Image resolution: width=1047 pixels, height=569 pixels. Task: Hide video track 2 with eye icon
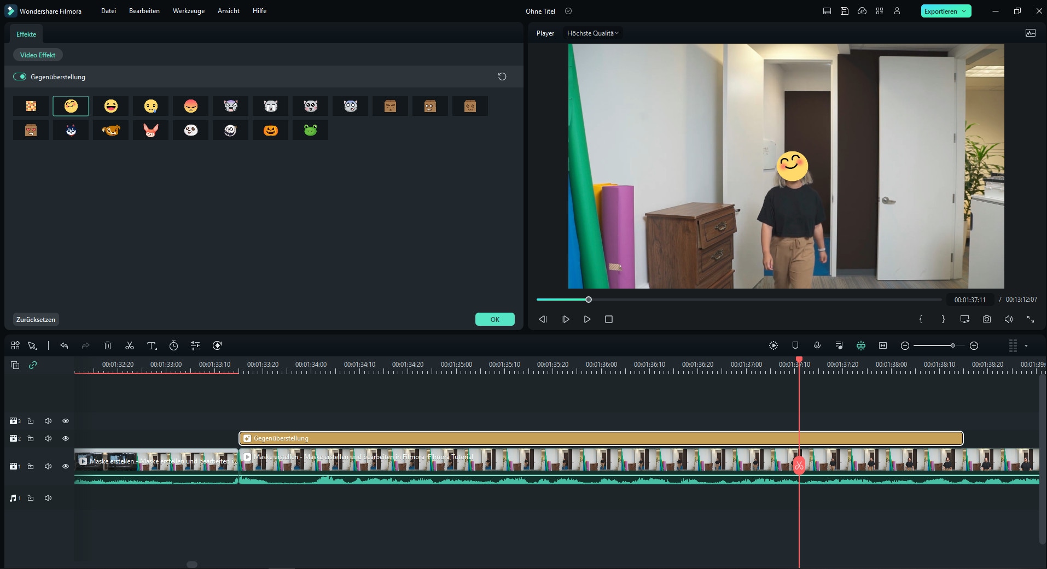click(x=66, y=438)
